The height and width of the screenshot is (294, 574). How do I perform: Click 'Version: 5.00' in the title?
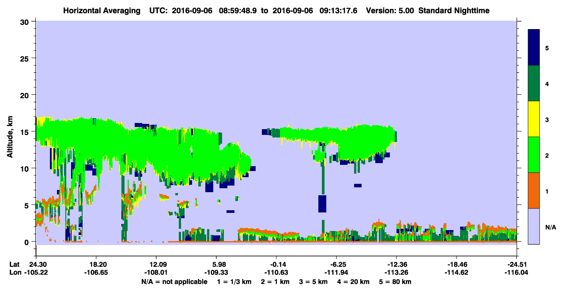click(x=389, y=10)
